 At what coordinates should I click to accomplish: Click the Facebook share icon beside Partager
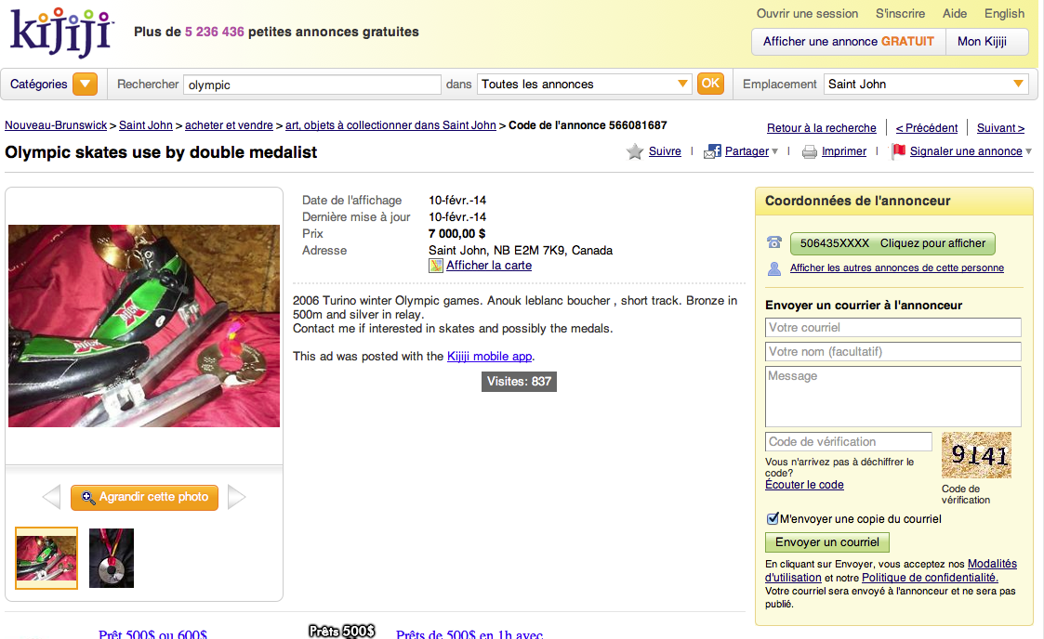pyautogui.click(x=712, y=151)
